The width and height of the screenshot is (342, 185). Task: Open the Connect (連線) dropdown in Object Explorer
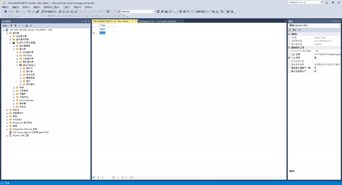(5, 26)
